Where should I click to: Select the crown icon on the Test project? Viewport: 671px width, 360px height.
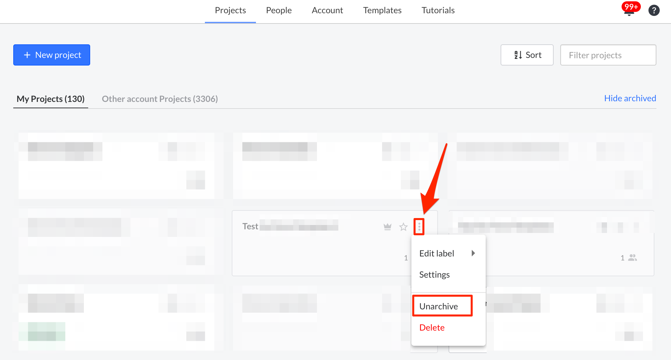(387, 227)
